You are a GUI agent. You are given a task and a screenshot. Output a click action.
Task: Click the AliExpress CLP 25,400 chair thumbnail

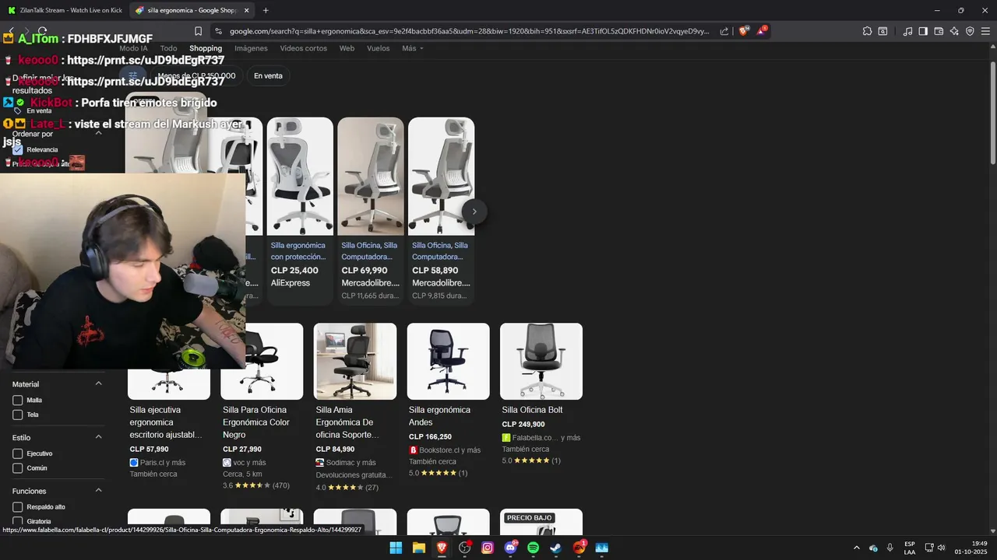coord(300,176)
